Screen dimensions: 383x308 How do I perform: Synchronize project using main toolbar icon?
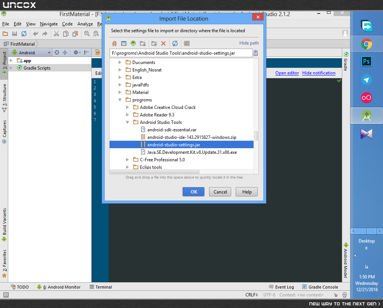24,34
